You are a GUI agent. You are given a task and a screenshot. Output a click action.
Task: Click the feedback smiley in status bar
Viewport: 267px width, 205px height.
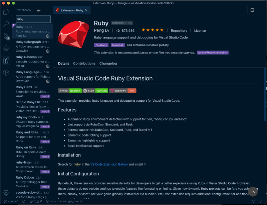(x=253, y=201)
